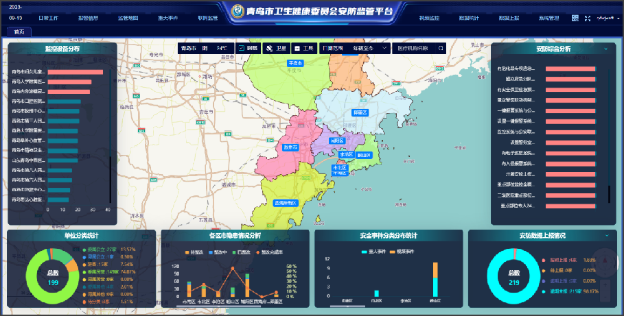Click the 胶州市 region label on map
The width and height of the screenshot is (624, 316).
(x=290, y=147)
